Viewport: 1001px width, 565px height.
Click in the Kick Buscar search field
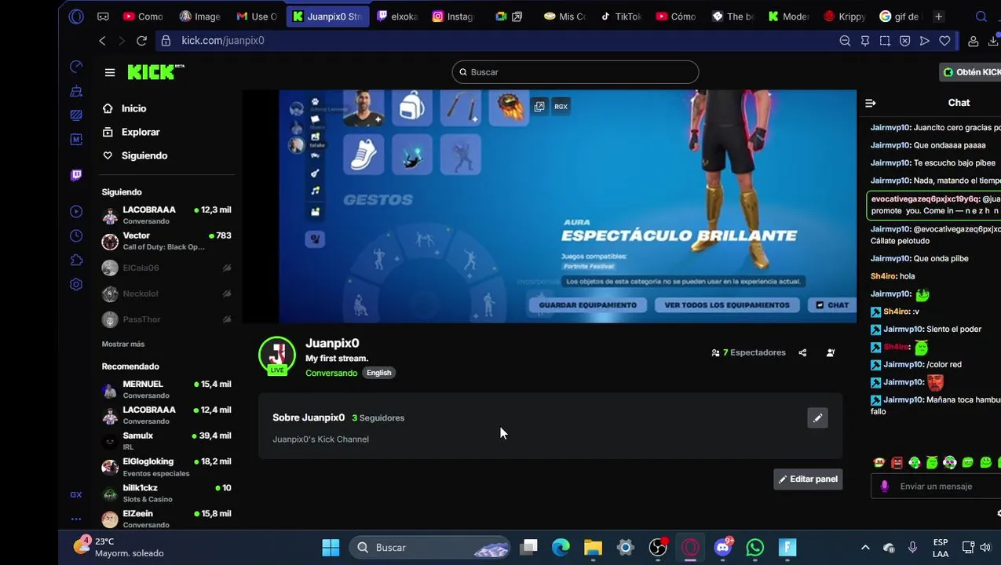[x=575, y=72]
